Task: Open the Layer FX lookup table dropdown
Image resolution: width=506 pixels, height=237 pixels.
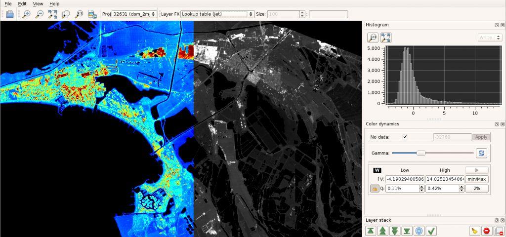Action: click(x=217, y=14)
